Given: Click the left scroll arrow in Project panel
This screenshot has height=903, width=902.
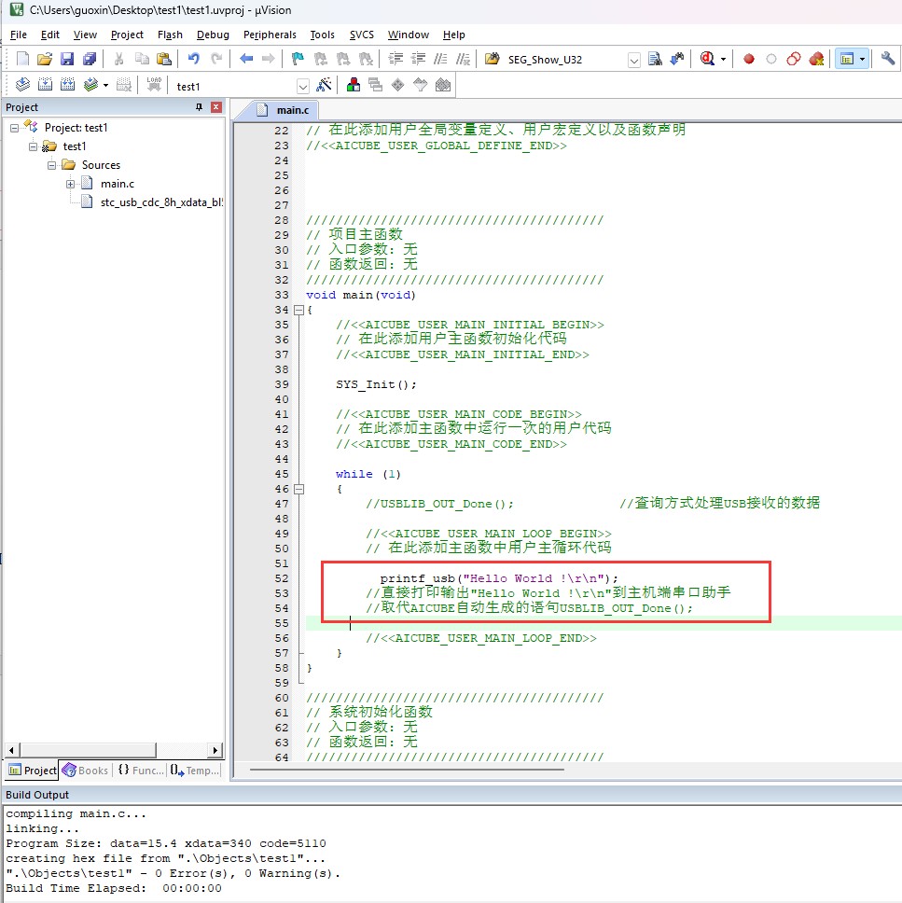Looking at the screenshot, I should point(11,750).
